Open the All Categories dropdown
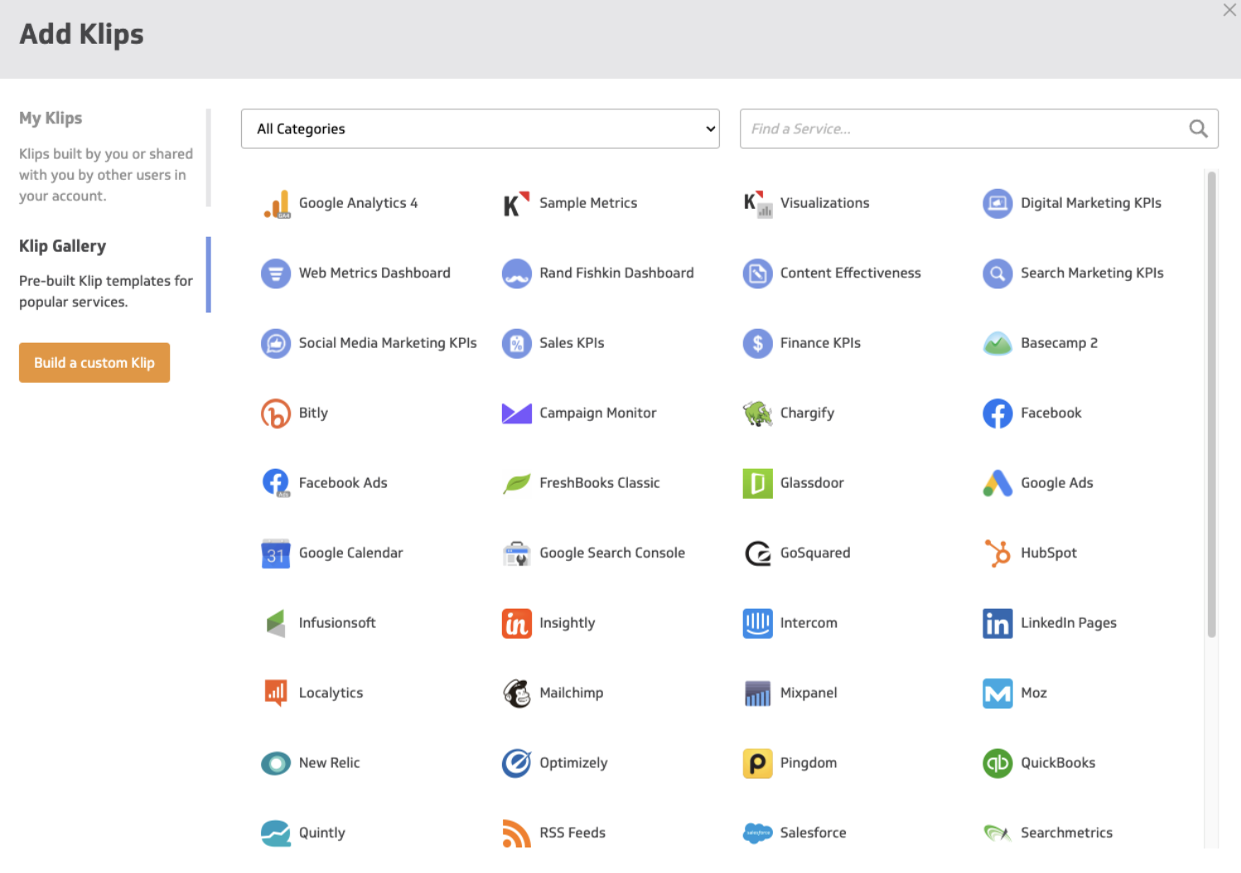 (x=480, y=129)
